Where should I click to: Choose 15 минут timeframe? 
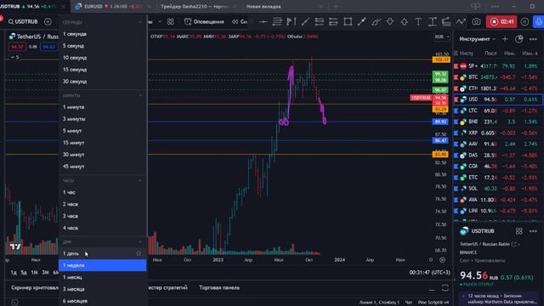102,143
